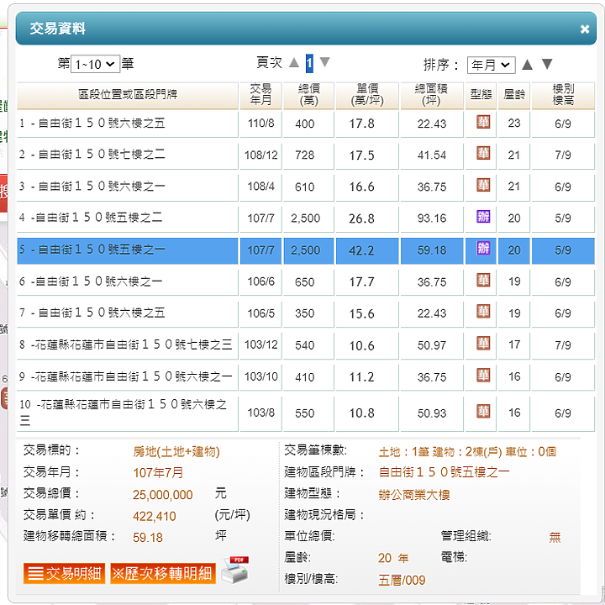The image size is (605, 605).
Task: Click date cell 106/5
Action: click(260, 313)
